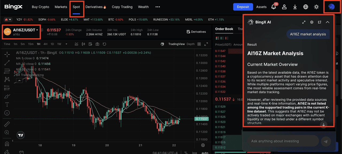This screenshot has width=342, height=154.
Task: Select the zoom in tool
Action: point(7,132)
